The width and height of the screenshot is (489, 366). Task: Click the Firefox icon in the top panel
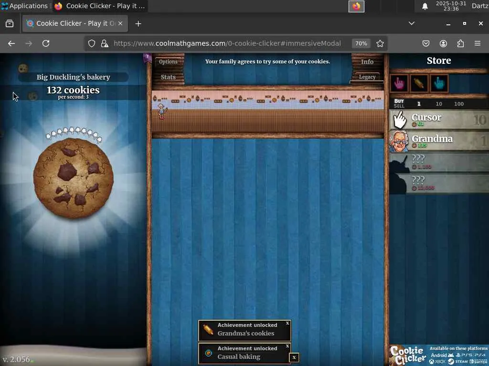[x=356, y=6]
